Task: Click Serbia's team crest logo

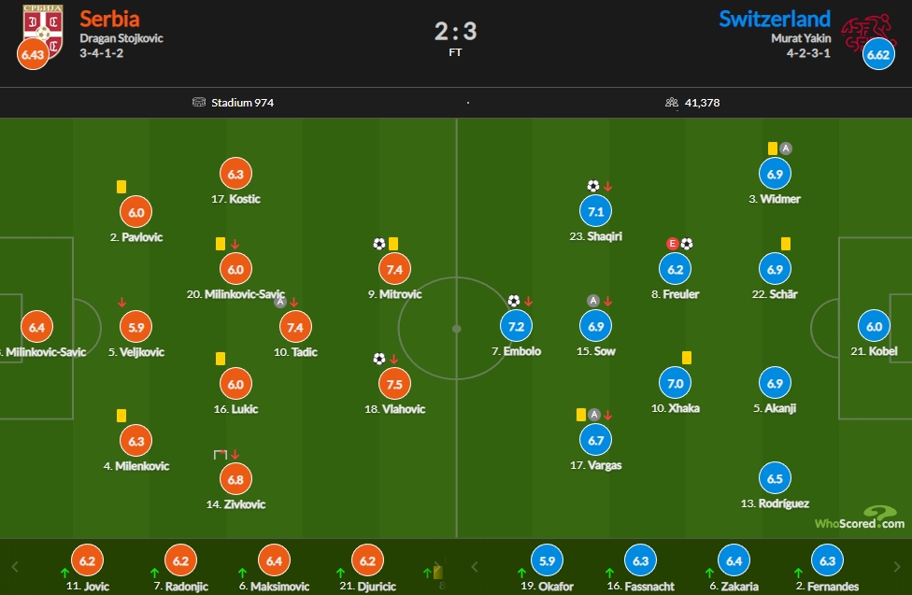Action: click(x=43, y=32)
